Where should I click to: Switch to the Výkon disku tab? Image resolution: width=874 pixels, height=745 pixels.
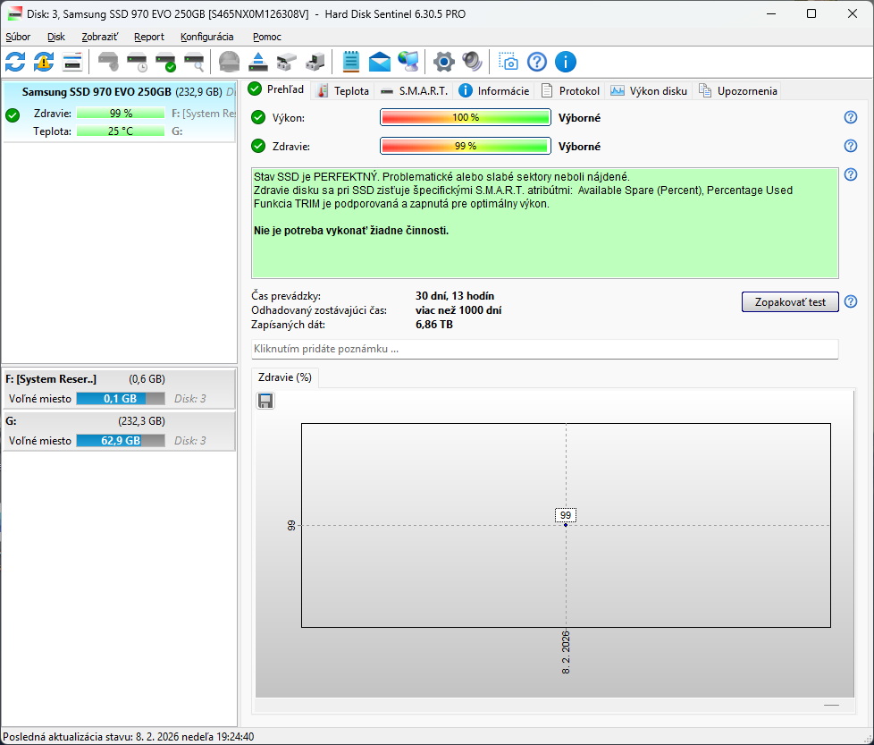click(x=649, y=91)
